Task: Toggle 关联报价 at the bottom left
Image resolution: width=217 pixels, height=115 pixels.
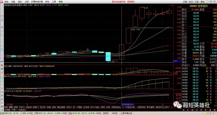Action: coord(22,110)
